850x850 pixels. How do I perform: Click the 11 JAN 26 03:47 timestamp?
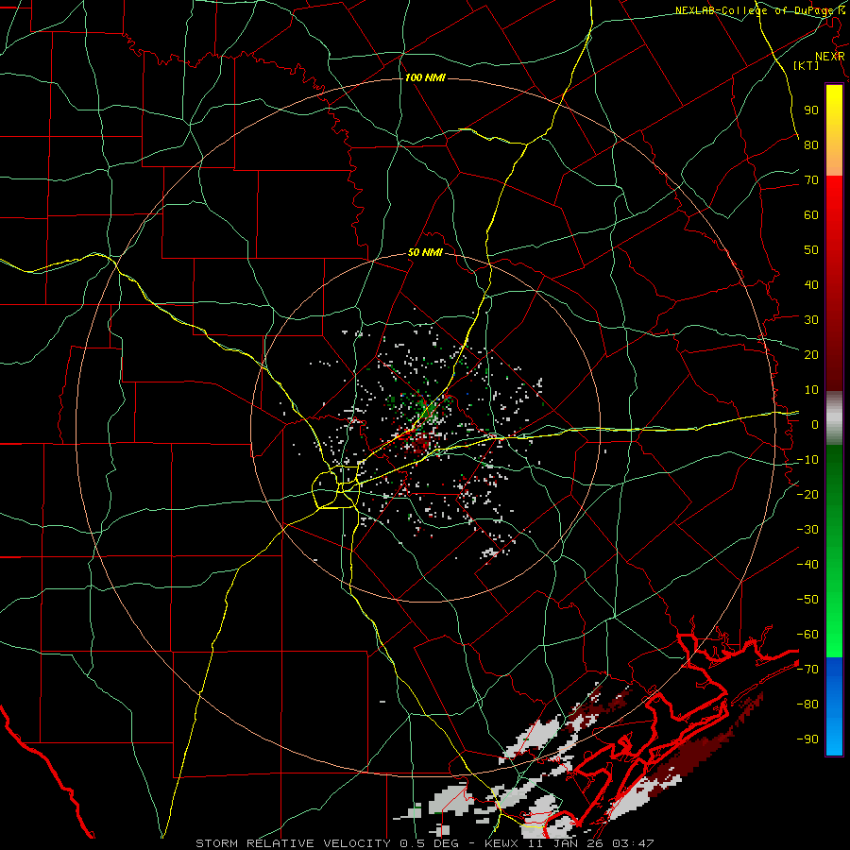pyautogui.click(x=591, y=843)
